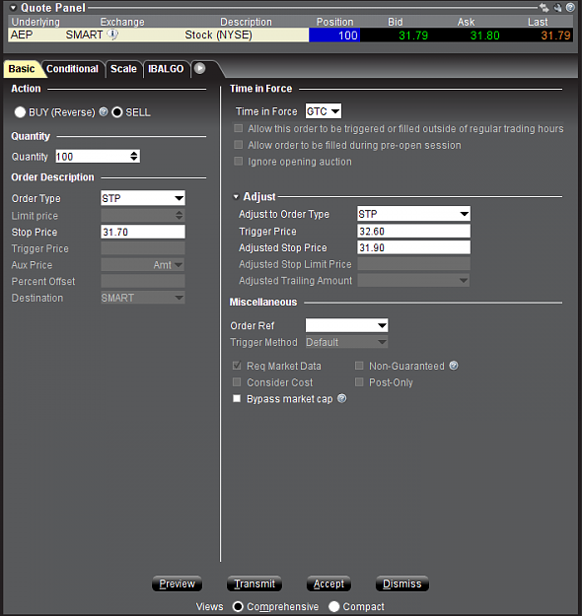Toggle the Post-Only checkbox
This screenshot has height=616, width=582.
pos(359,381)
